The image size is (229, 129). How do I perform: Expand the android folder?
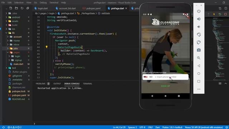[x=6, y=17]
